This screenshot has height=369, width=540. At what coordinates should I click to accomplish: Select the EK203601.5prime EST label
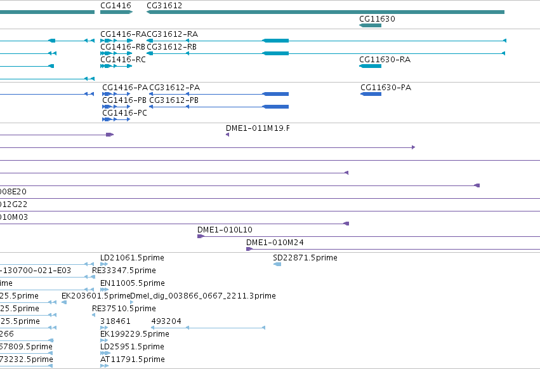[96, 296]
